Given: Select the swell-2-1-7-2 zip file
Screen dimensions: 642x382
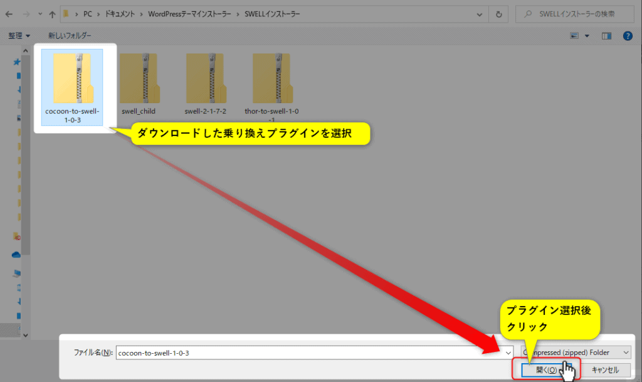Looking at the screenshot, I should pyautogui.click(x=205, y=84).
